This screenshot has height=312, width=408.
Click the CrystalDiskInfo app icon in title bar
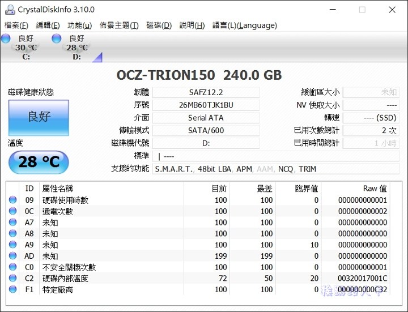coord(10,10)
